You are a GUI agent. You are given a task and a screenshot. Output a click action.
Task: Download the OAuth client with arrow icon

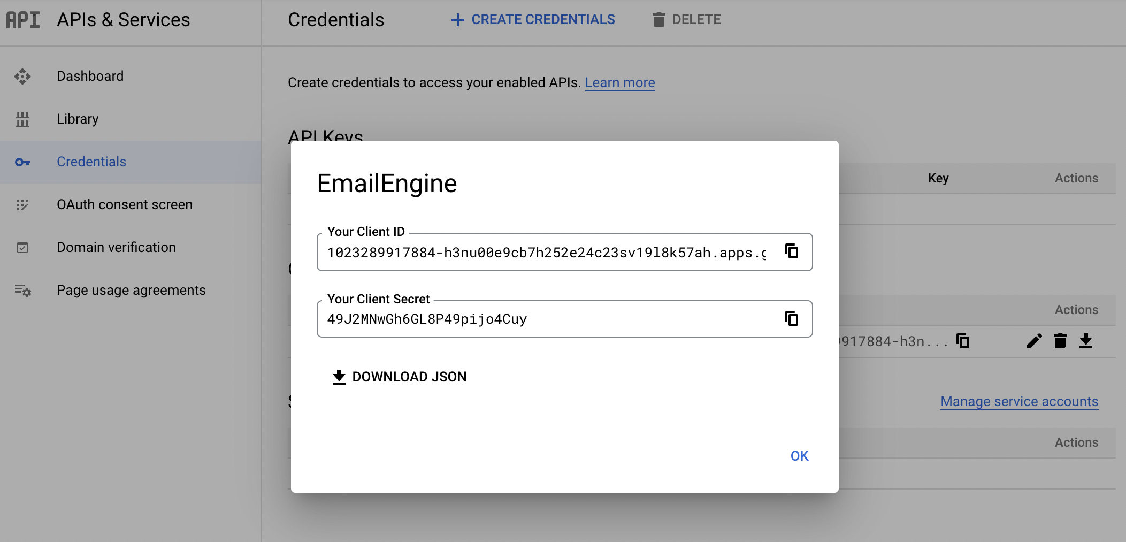pos(1086,341)
